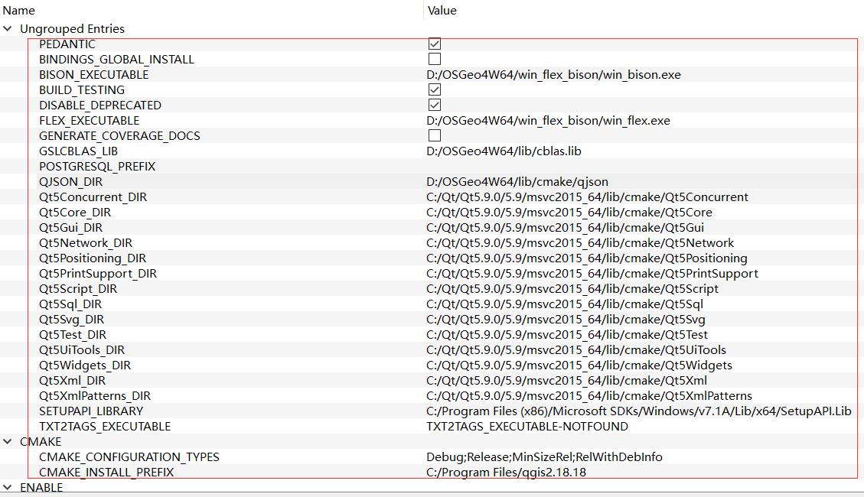Select the GSLCBLAS_LIB entry

78,151
